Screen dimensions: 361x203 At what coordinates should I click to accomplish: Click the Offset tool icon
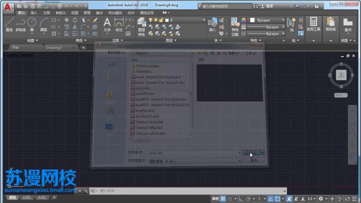[x=95, y=34]
